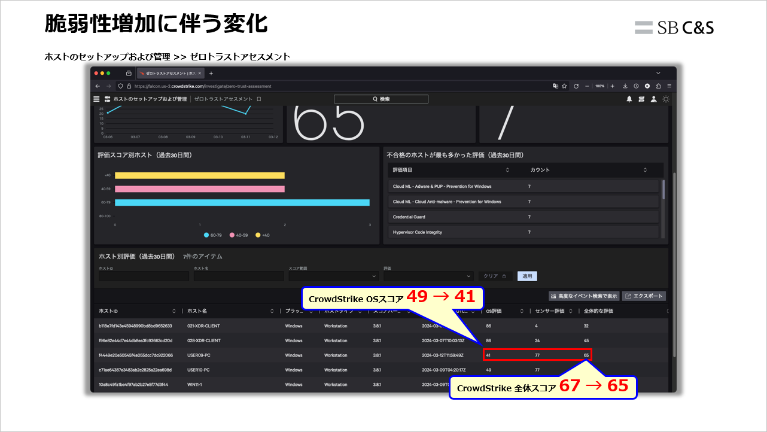767x432 pixels.
Task: Click the support messages icon in the header
Action: (640, 99)
